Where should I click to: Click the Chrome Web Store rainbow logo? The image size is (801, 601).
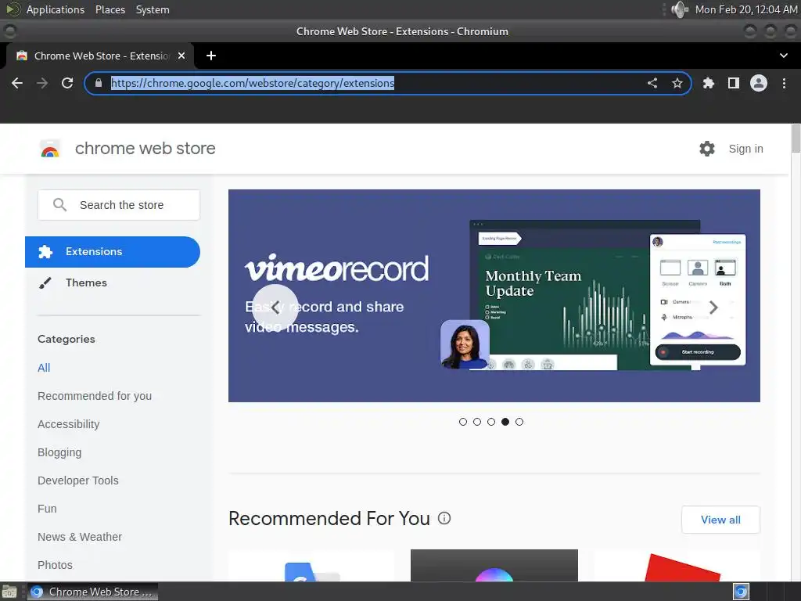(x=50, y=149)
